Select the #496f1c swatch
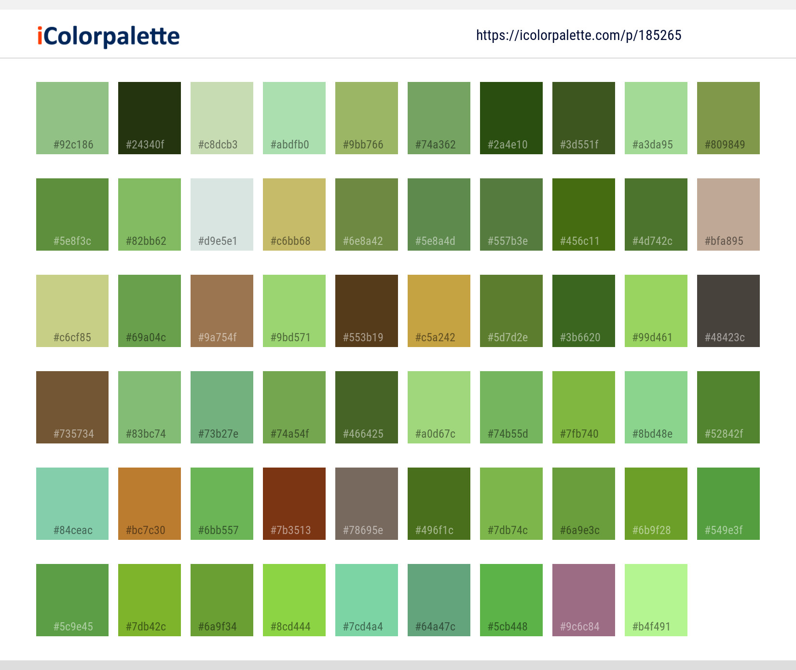 [439, 504]
